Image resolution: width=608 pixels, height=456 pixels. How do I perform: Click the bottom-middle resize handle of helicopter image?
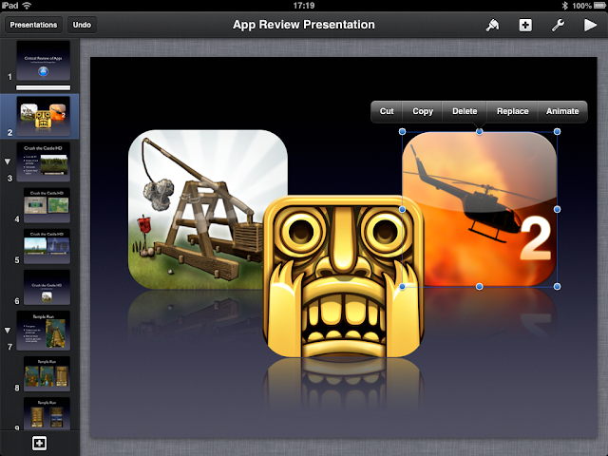coord(480,287)
